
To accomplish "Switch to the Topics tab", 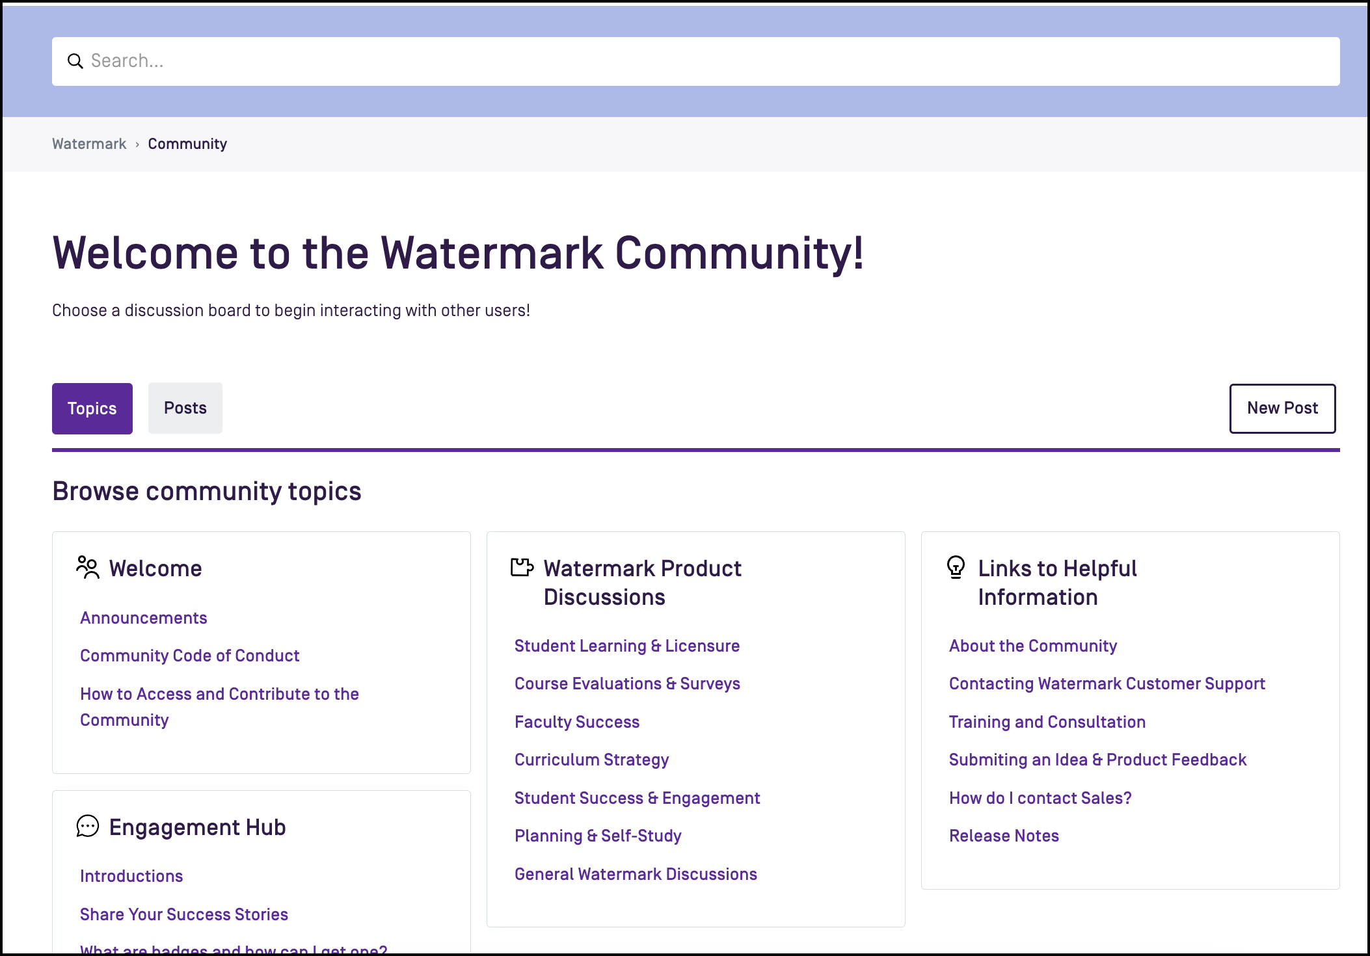I will point(92,408).
